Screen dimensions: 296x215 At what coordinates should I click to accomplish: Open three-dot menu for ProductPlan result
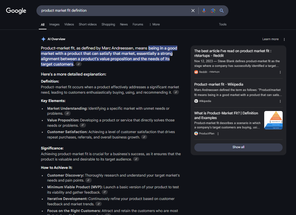click(218, 134)
